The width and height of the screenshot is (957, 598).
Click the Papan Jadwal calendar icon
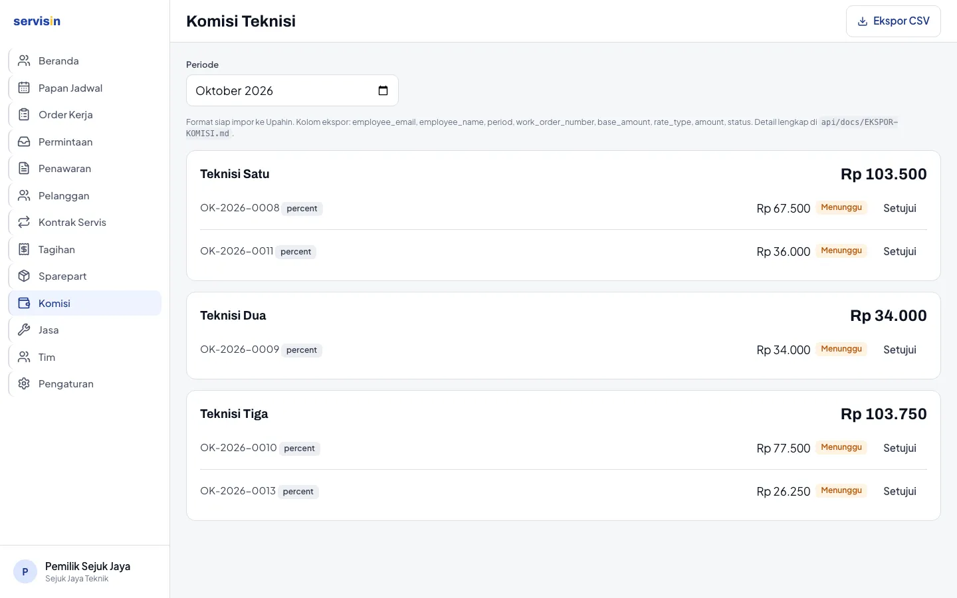click(x=24, y=88)
